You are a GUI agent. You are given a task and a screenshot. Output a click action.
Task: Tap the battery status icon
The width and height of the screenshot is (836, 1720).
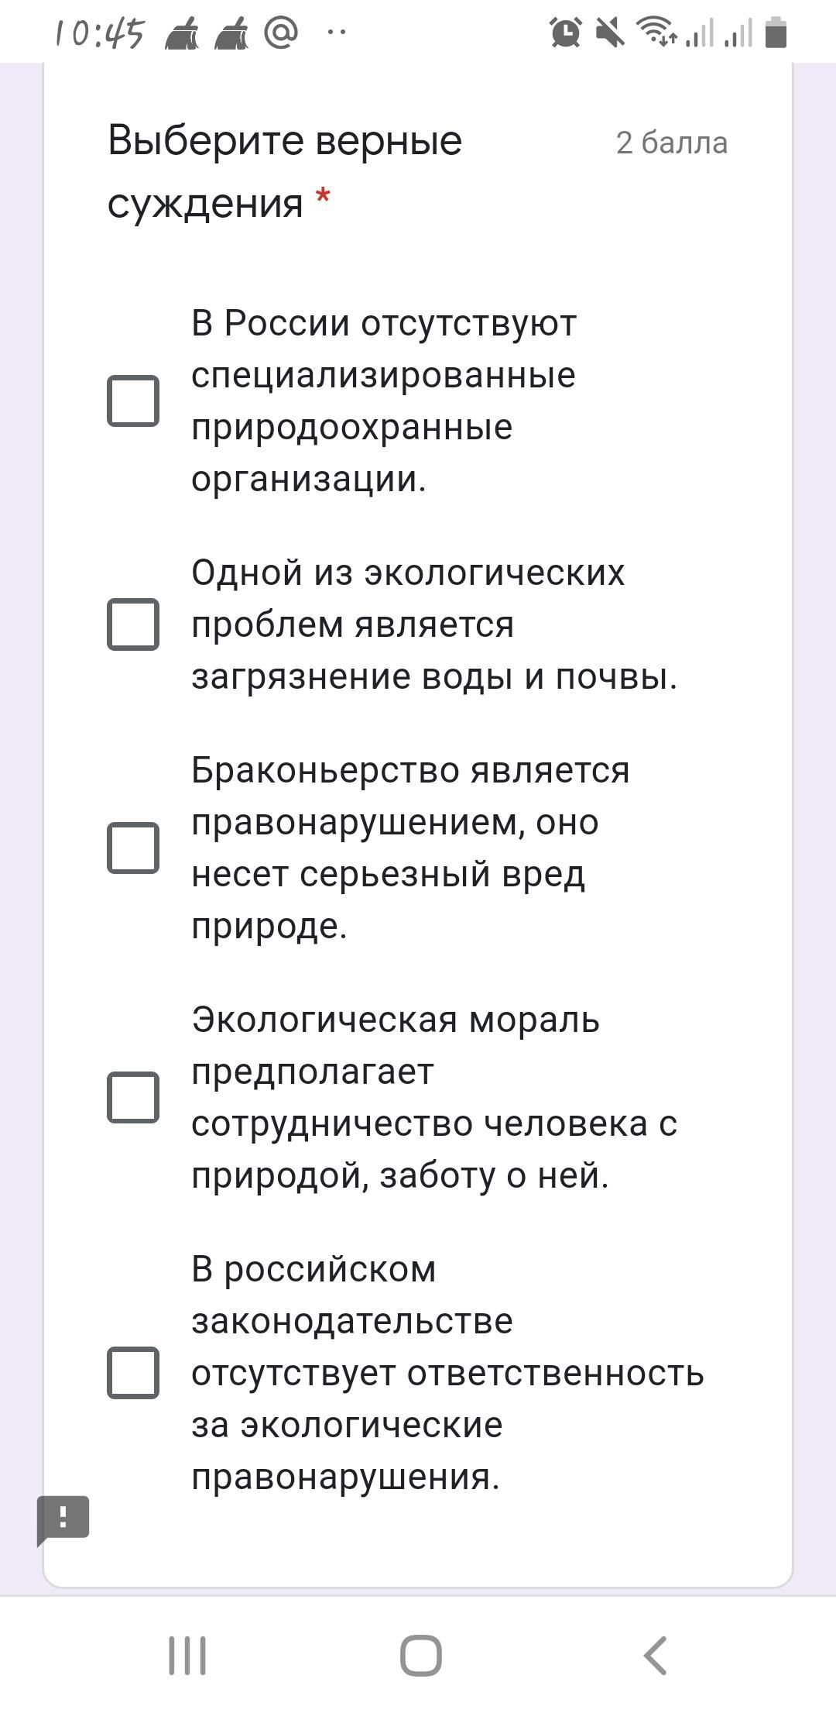(x=776, y=33)
